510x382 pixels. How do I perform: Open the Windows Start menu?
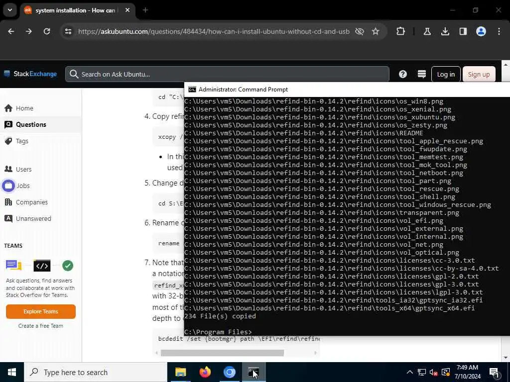pyautogui.click(x=12, y=372)
